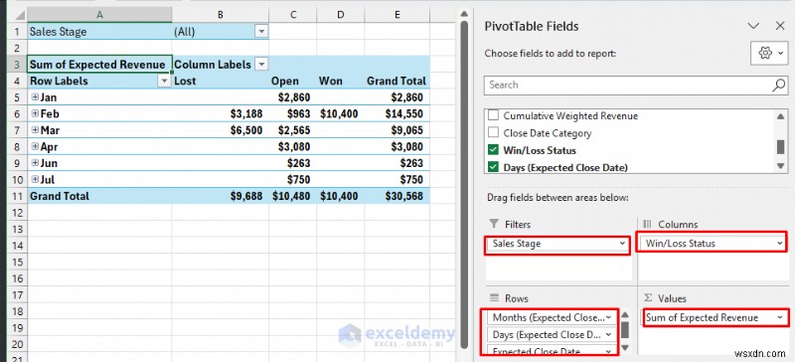This screenshot has height=362, width=795.
Task: Select the $30,568 overall total cell
Action: click(x=397, y=197)
